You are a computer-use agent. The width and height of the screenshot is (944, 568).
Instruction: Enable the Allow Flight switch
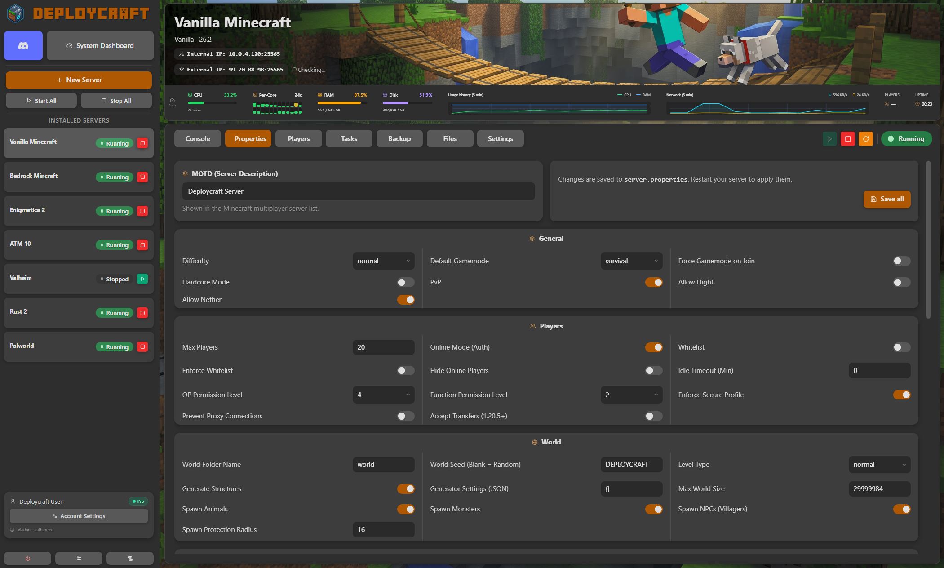[x=902, y=282]
